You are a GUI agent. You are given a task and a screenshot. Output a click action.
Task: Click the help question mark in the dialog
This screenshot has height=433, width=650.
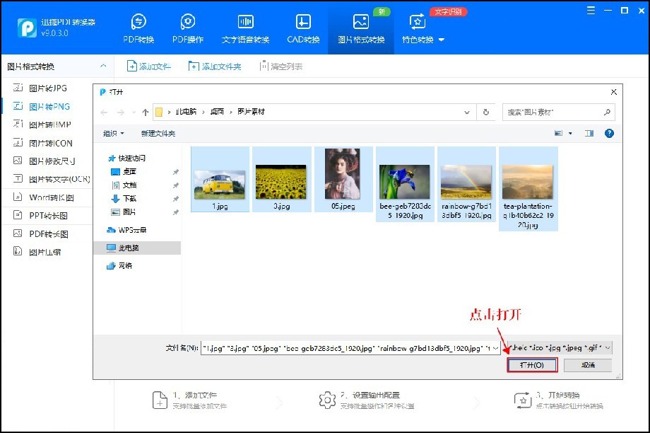(x=609, y=133)
